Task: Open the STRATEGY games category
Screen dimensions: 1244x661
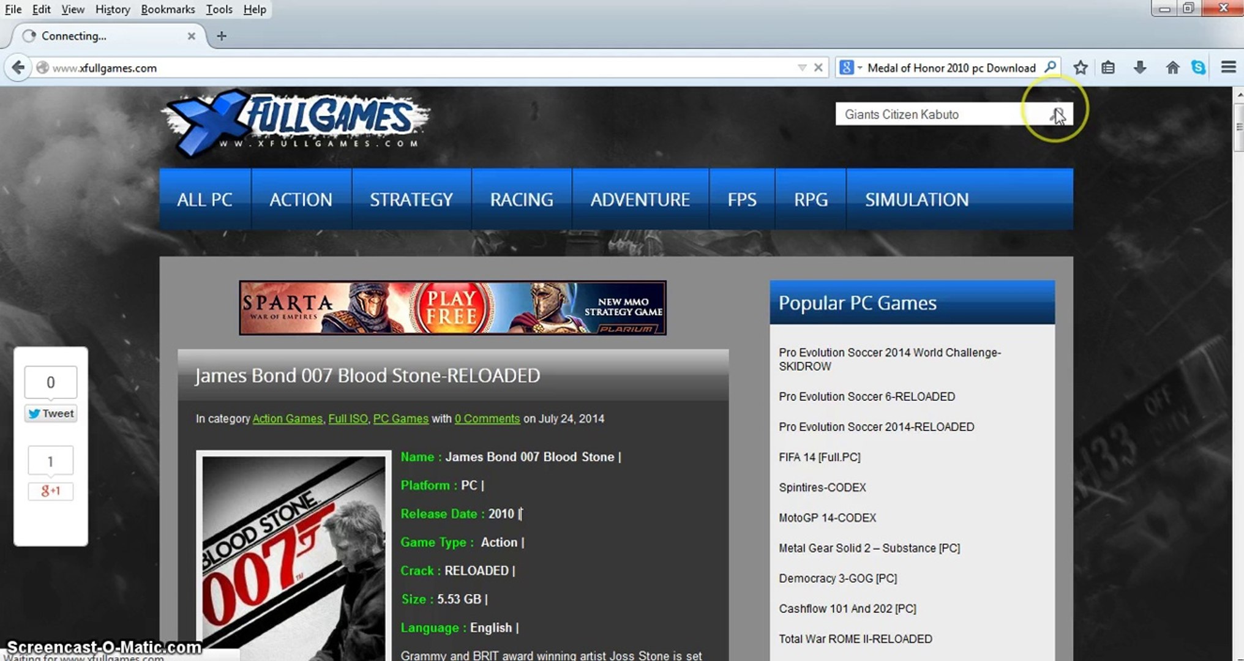Action: [x=411, y=200]
